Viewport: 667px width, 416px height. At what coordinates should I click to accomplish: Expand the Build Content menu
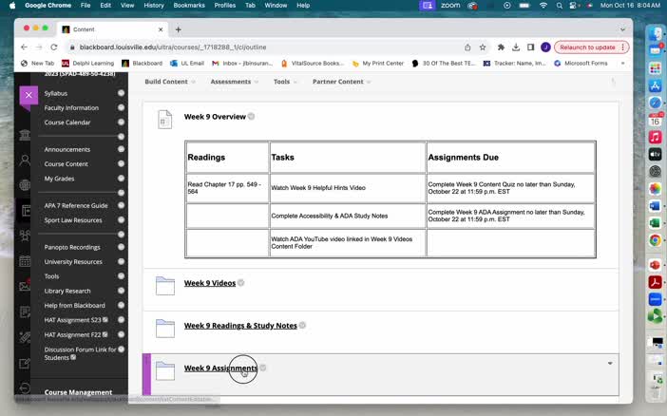169,82
